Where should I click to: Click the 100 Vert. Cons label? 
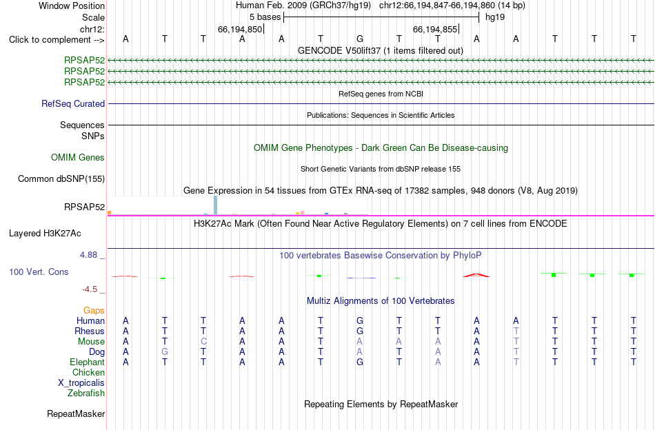tap(39, 272)
